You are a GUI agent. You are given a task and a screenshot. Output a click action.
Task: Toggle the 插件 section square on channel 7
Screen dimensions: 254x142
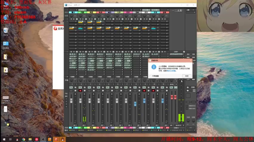point(131,52)
